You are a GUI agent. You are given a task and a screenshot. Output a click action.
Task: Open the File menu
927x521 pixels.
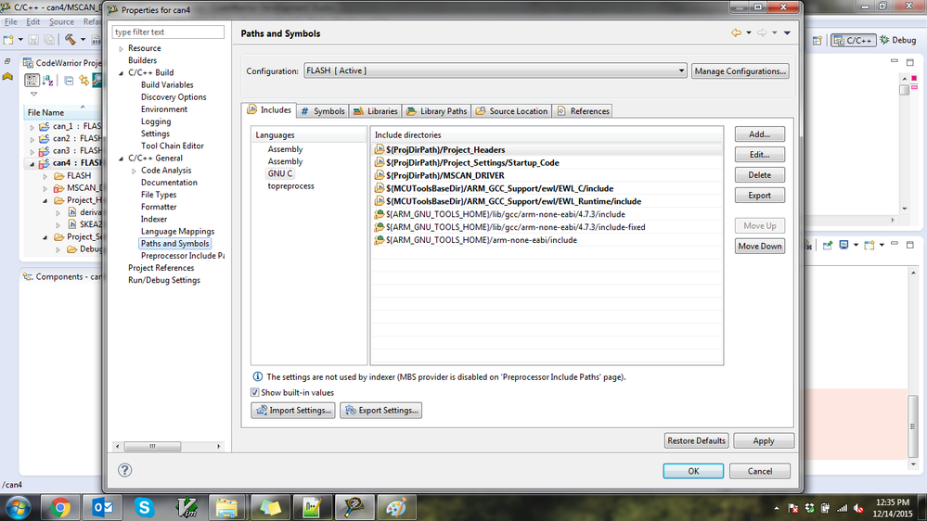point(10,22)
